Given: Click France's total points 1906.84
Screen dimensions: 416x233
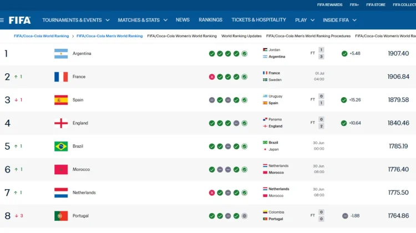Looking at the screenshot, I should click(398, 77).
